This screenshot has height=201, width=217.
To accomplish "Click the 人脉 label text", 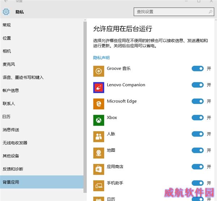I will 111,134.
